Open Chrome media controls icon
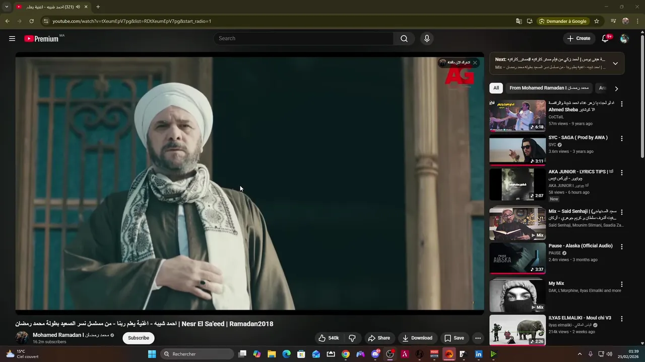 tap(613, 21)
